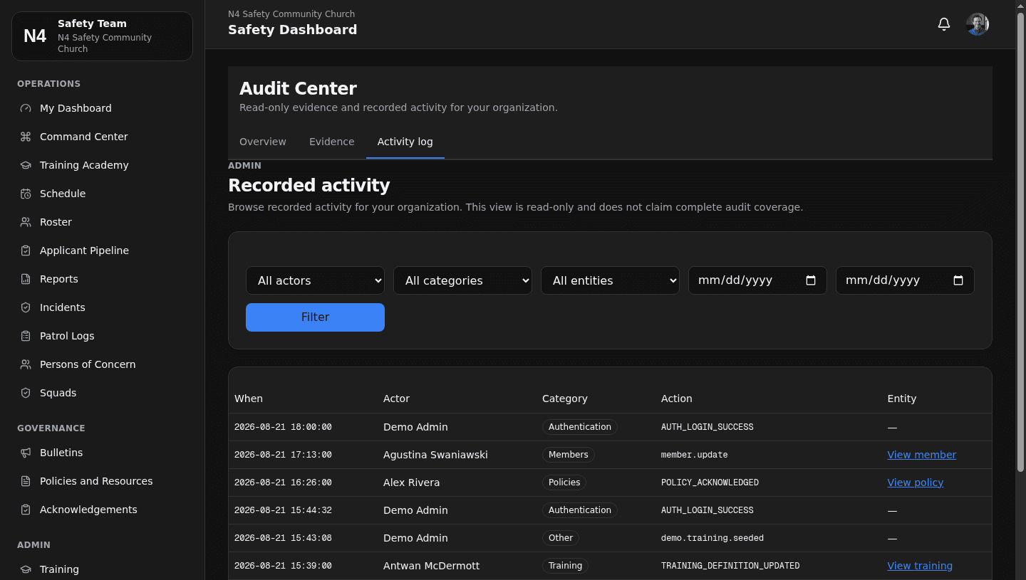Click the Policies and Resources document icon
Viewport: 1026px width, 580px height.
[x=26, y=481]
